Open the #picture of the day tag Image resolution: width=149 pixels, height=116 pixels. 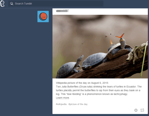click(78, 104)
